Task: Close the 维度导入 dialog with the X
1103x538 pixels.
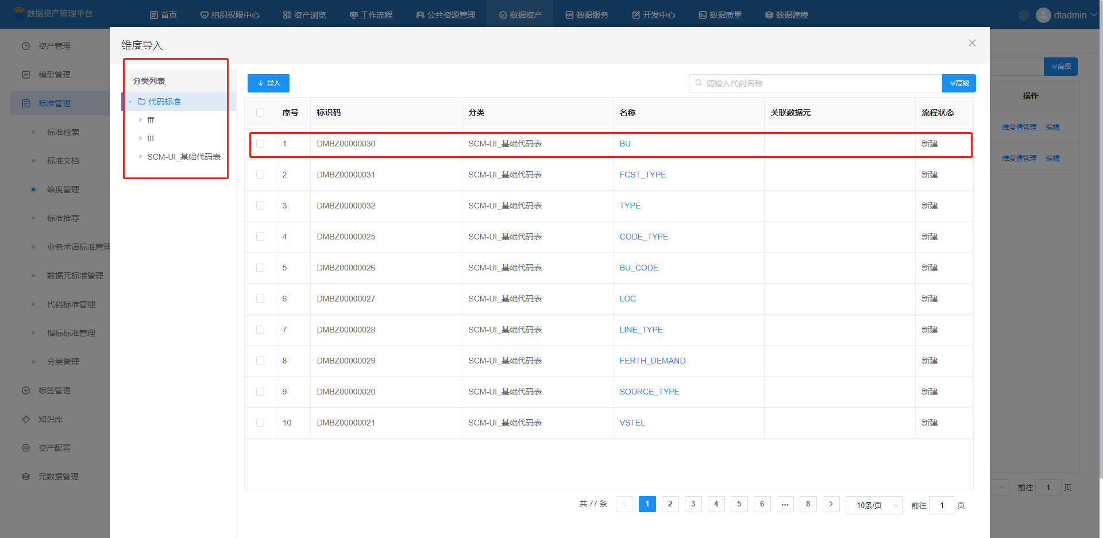Action: 972,43
